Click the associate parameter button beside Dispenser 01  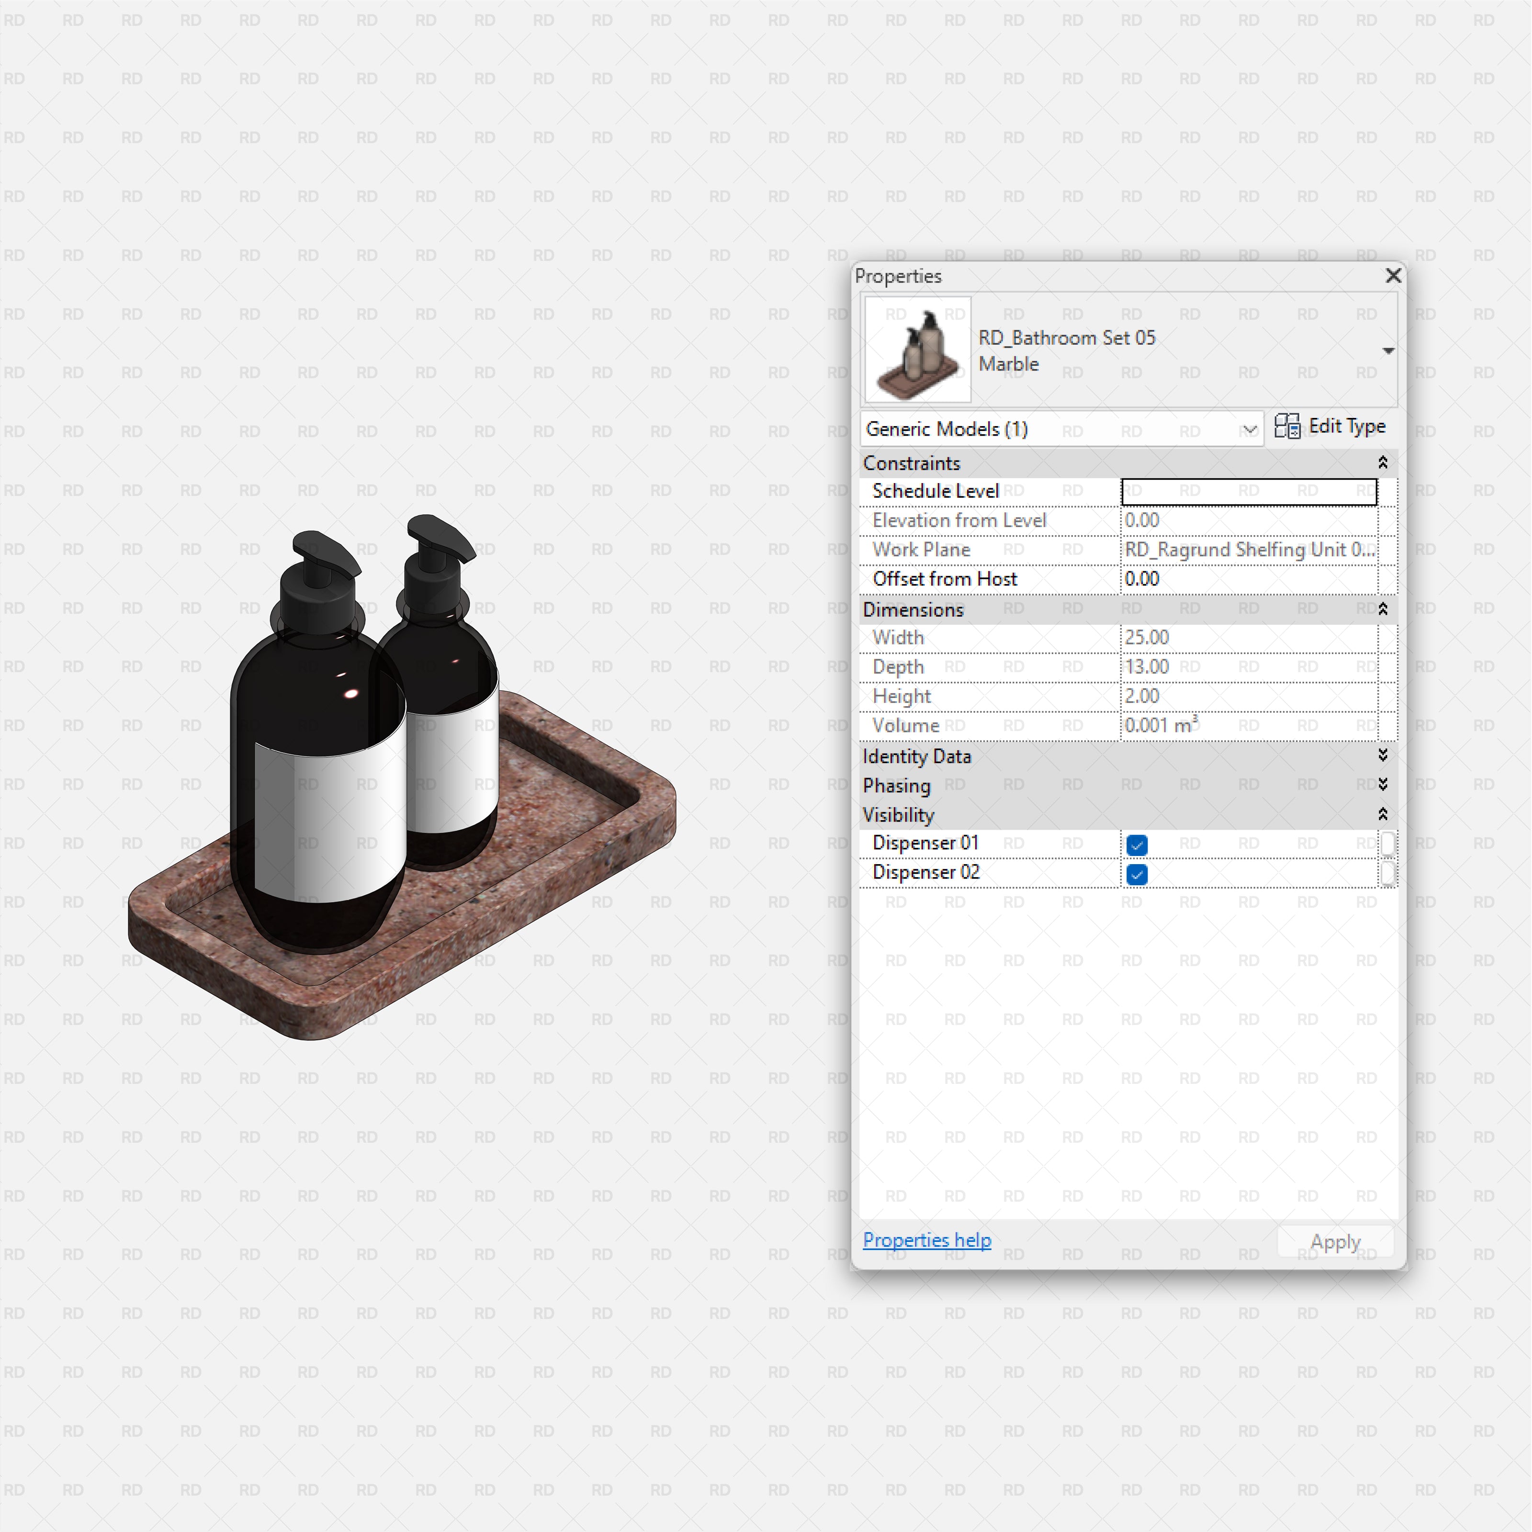(x=1388, y=844)
